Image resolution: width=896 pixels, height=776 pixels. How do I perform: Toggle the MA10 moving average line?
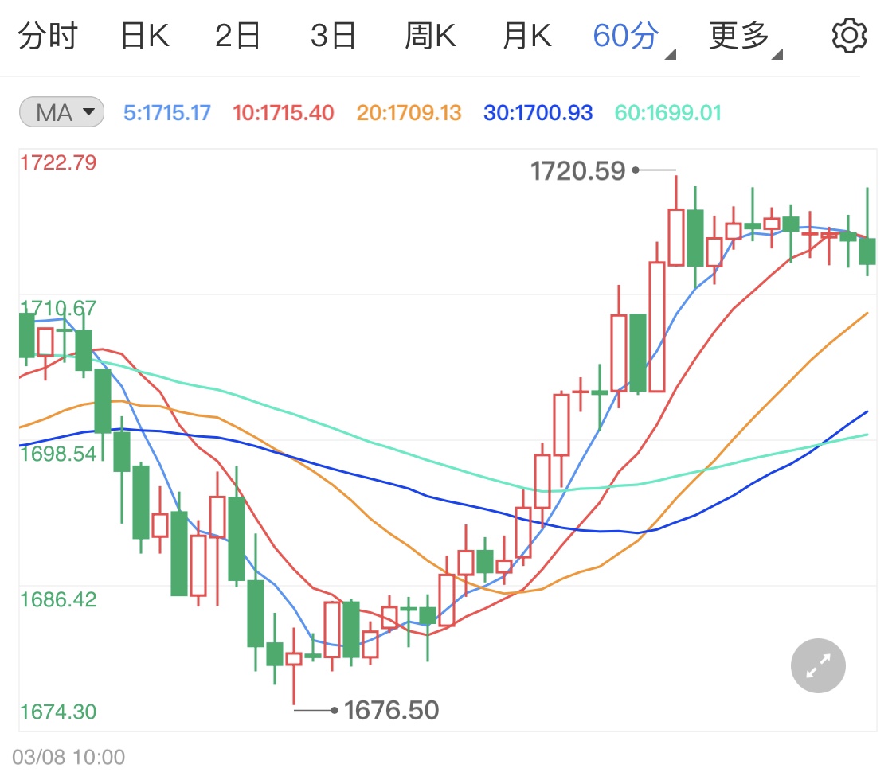click(x=283, y=112)
